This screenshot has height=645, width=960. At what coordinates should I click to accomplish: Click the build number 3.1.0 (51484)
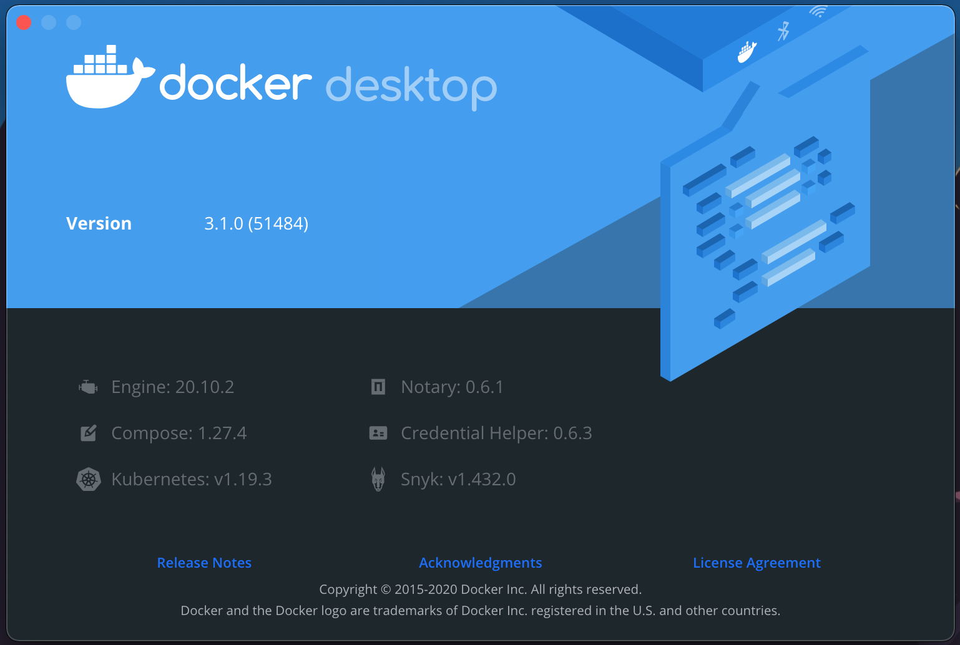pyautogui.click(x=257, y=223)
